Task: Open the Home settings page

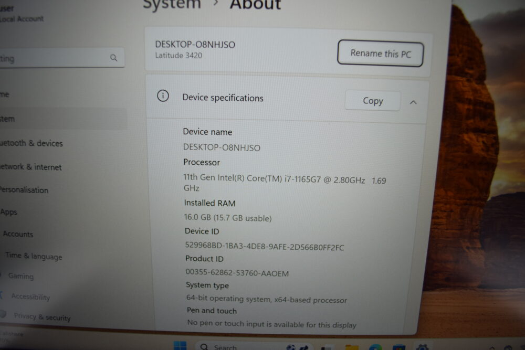Action: pos(5,94)
